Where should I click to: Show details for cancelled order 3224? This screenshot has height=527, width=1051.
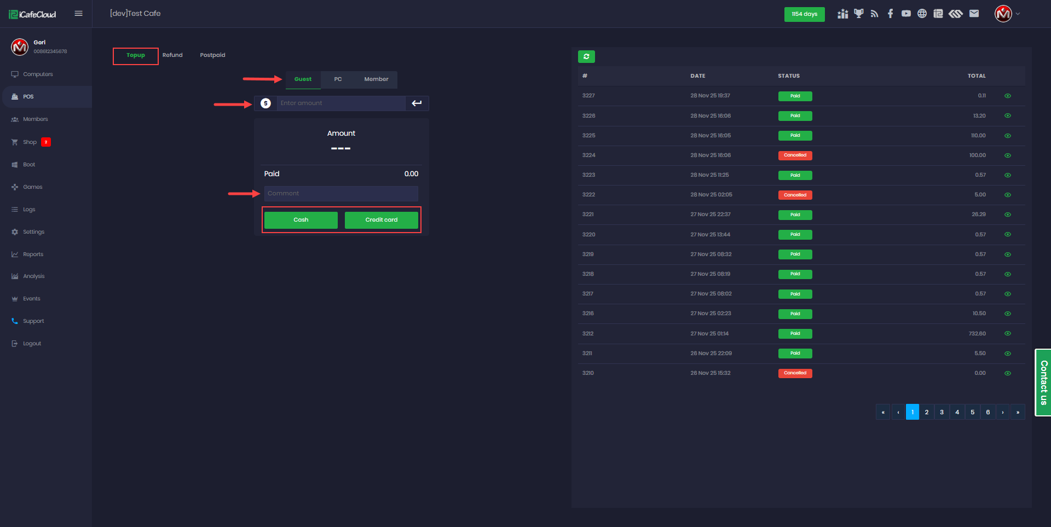pos(1007,155)
